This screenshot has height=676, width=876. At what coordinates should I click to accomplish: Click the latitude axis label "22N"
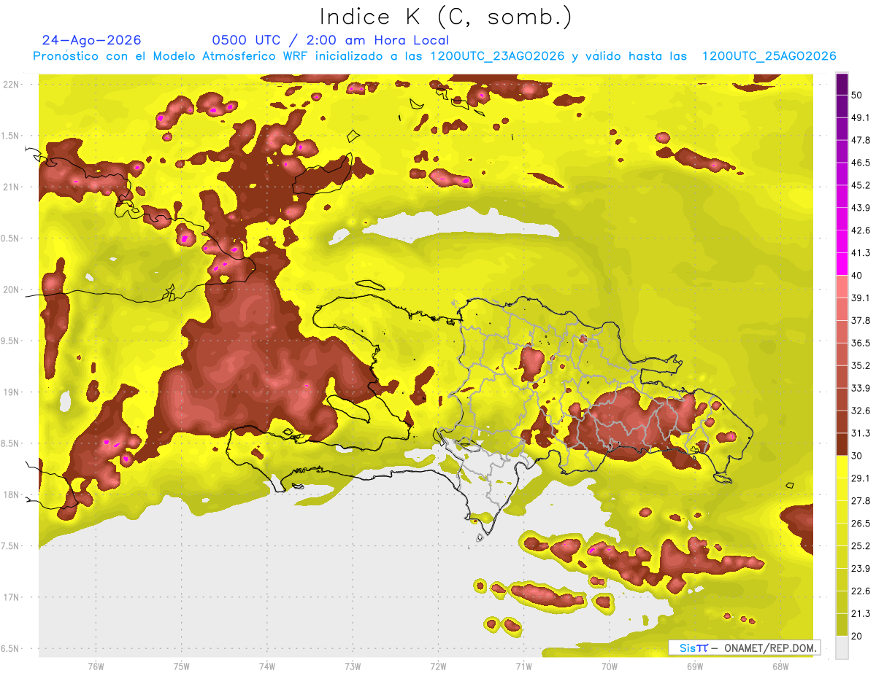click(x=12, y=85)
